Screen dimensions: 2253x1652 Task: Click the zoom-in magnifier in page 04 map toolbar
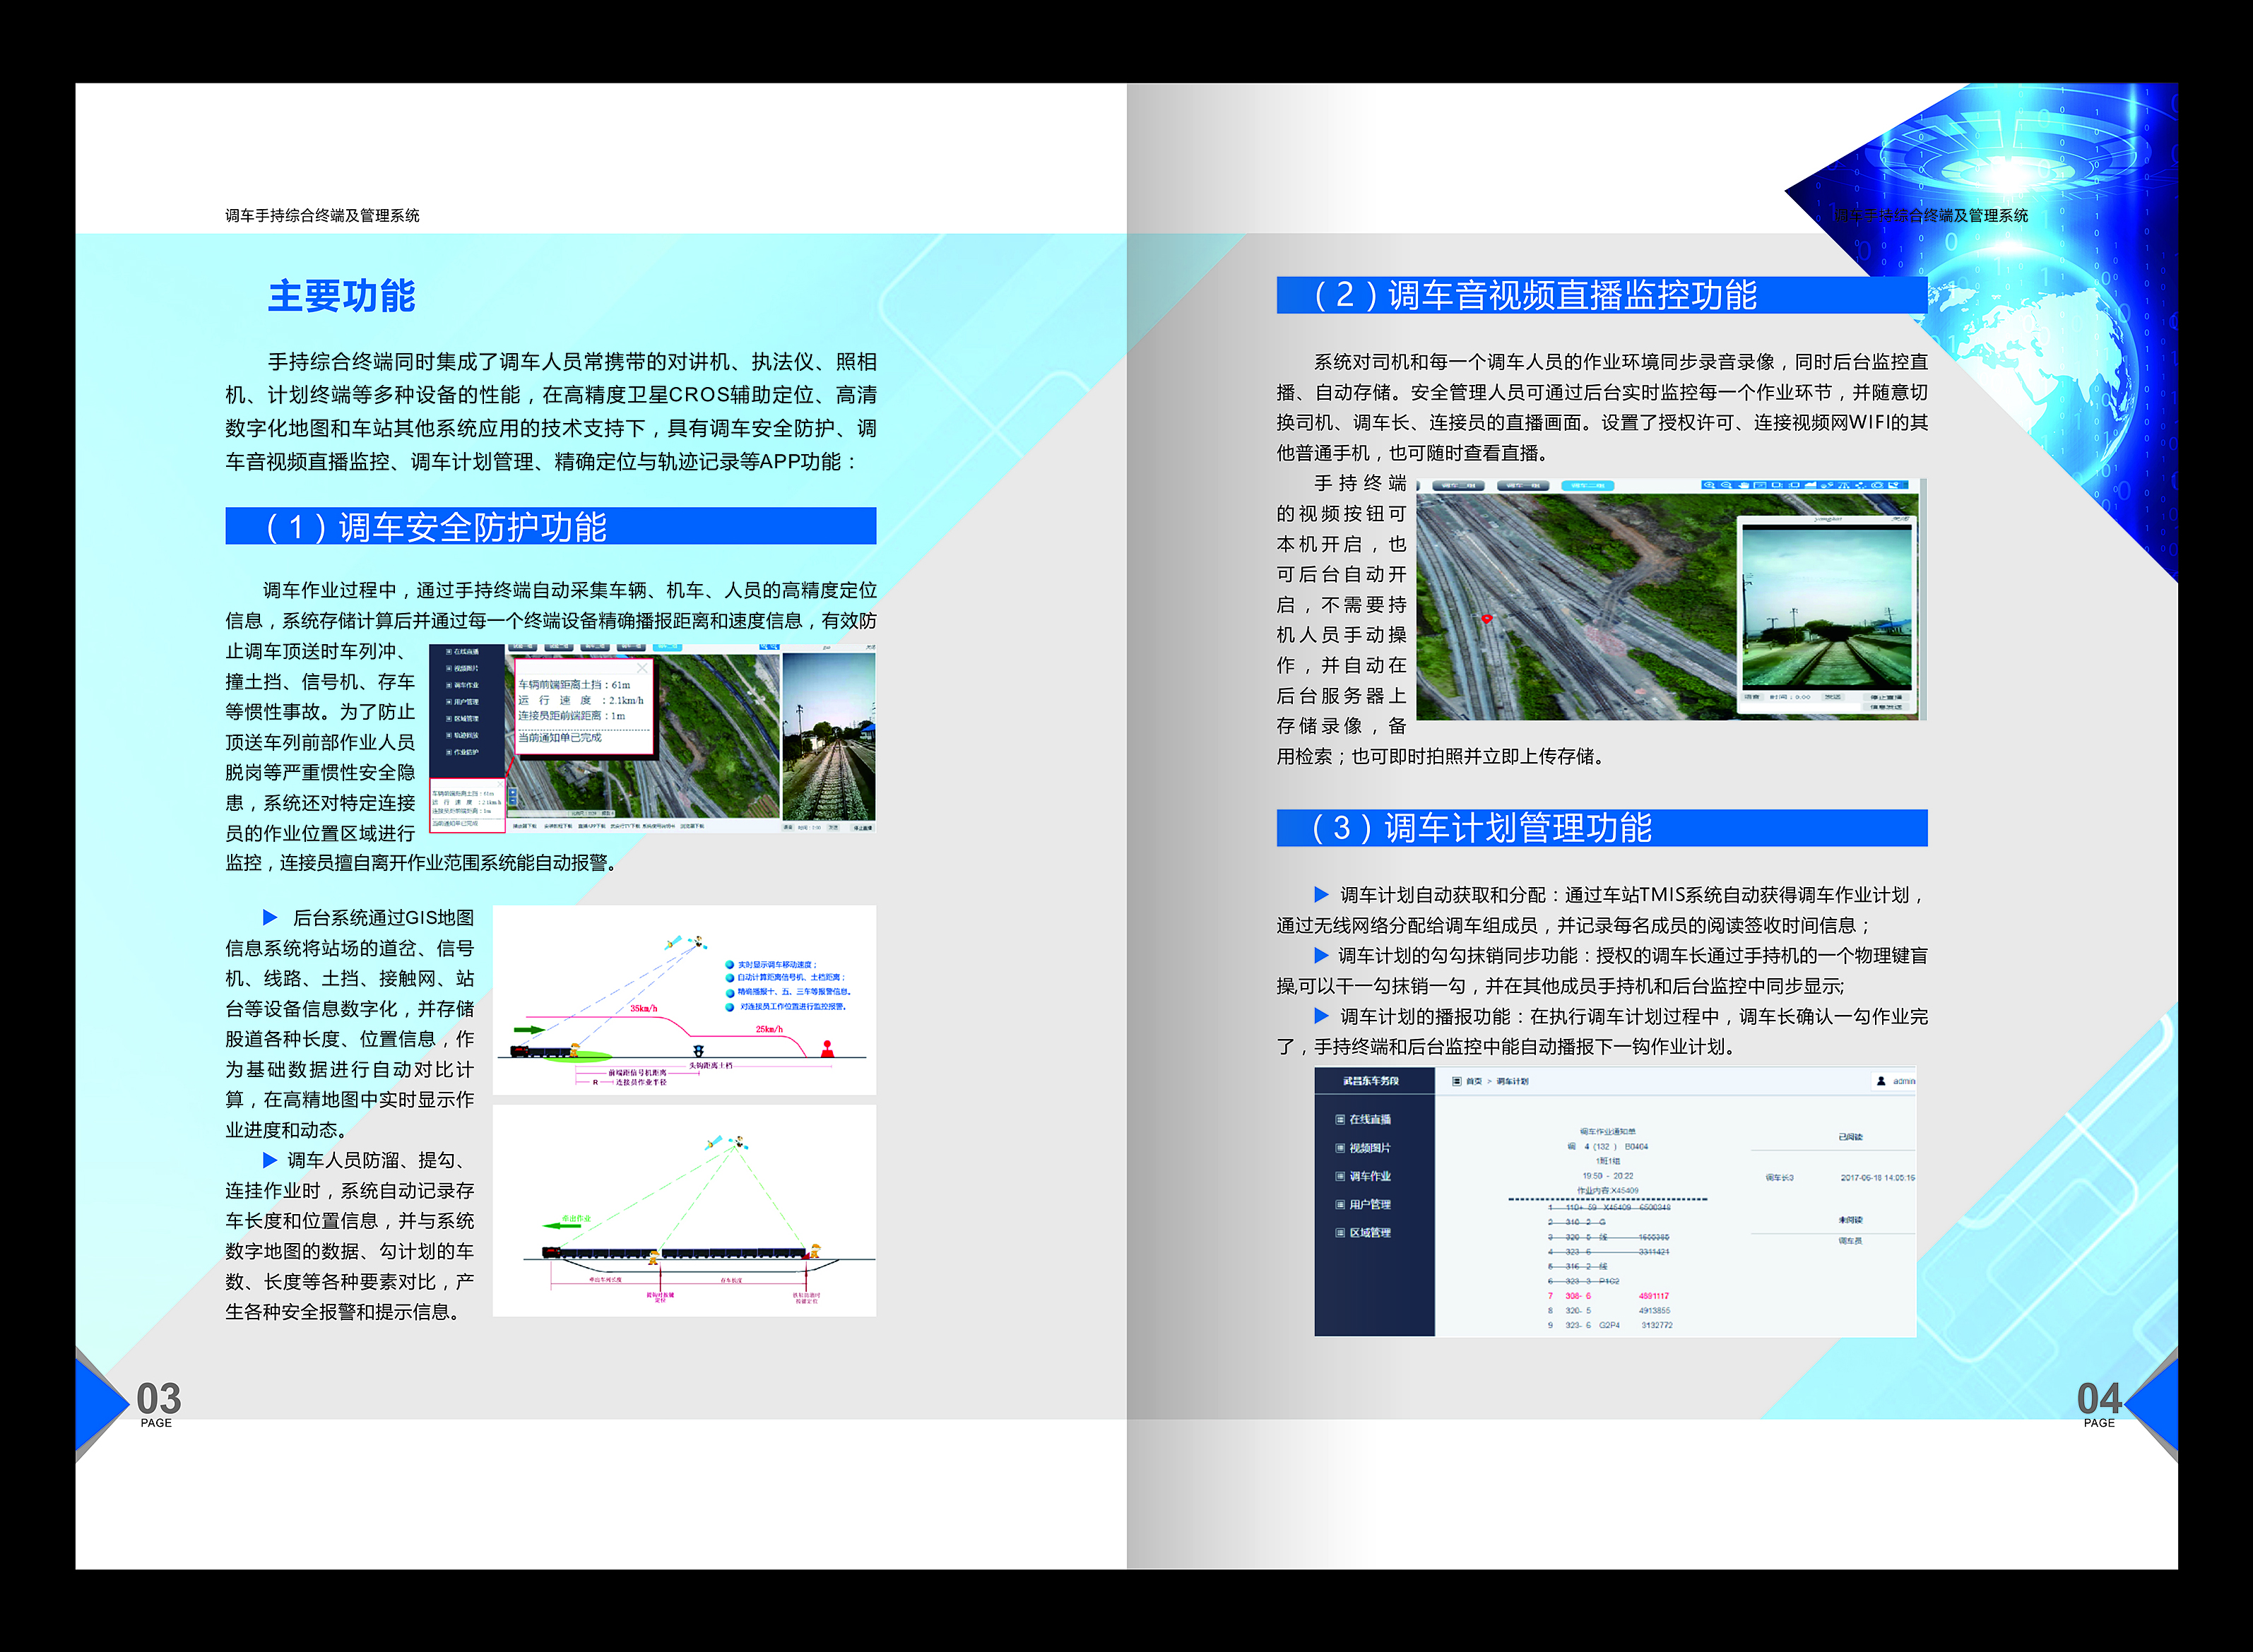pos(1709,485)
